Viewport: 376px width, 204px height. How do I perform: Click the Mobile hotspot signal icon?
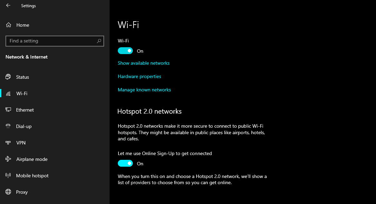point(8,175)
